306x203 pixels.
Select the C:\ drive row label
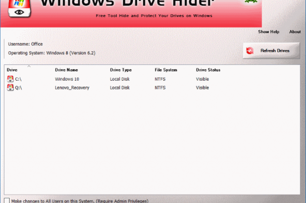[18, 79]
